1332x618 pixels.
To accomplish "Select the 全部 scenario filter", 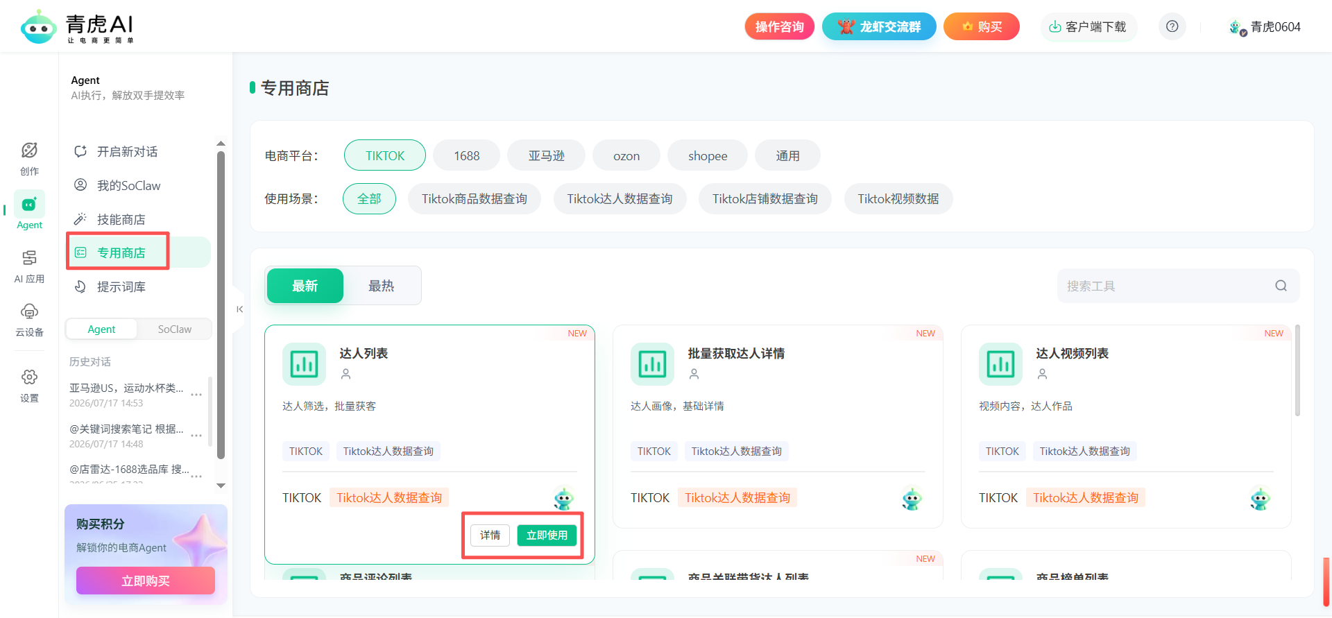I will [x=369, y=199].
